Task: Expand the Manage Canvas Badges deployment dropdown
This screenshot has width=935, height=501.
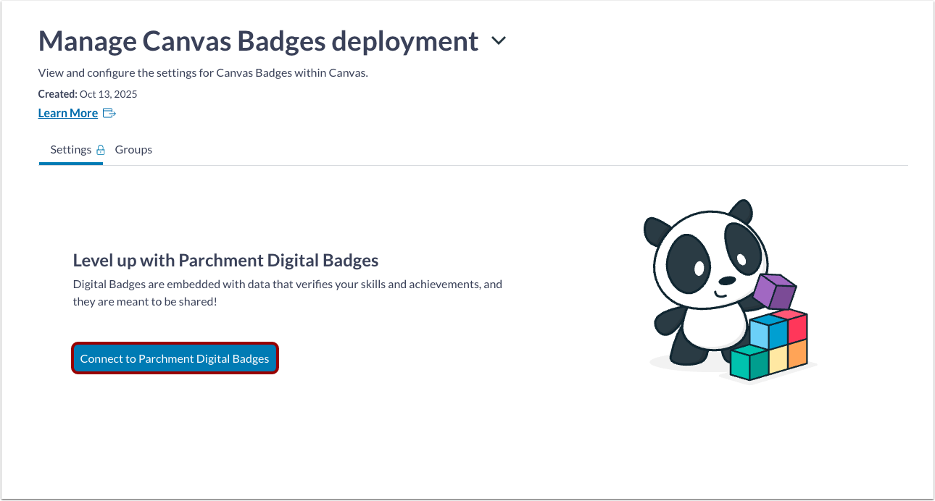Action: tap(498, 41)
